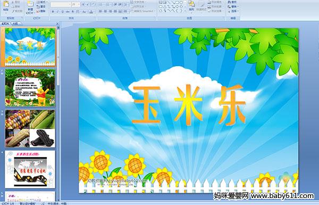Toggle Underline formatting
Screen dimensions: 319x205
point(62,12)
